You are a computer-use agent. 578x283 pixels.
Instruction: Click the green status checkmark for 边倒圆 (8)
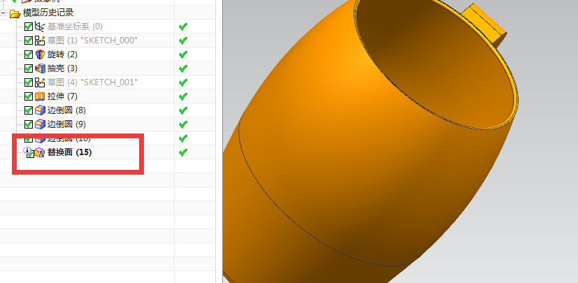point(183,110)
